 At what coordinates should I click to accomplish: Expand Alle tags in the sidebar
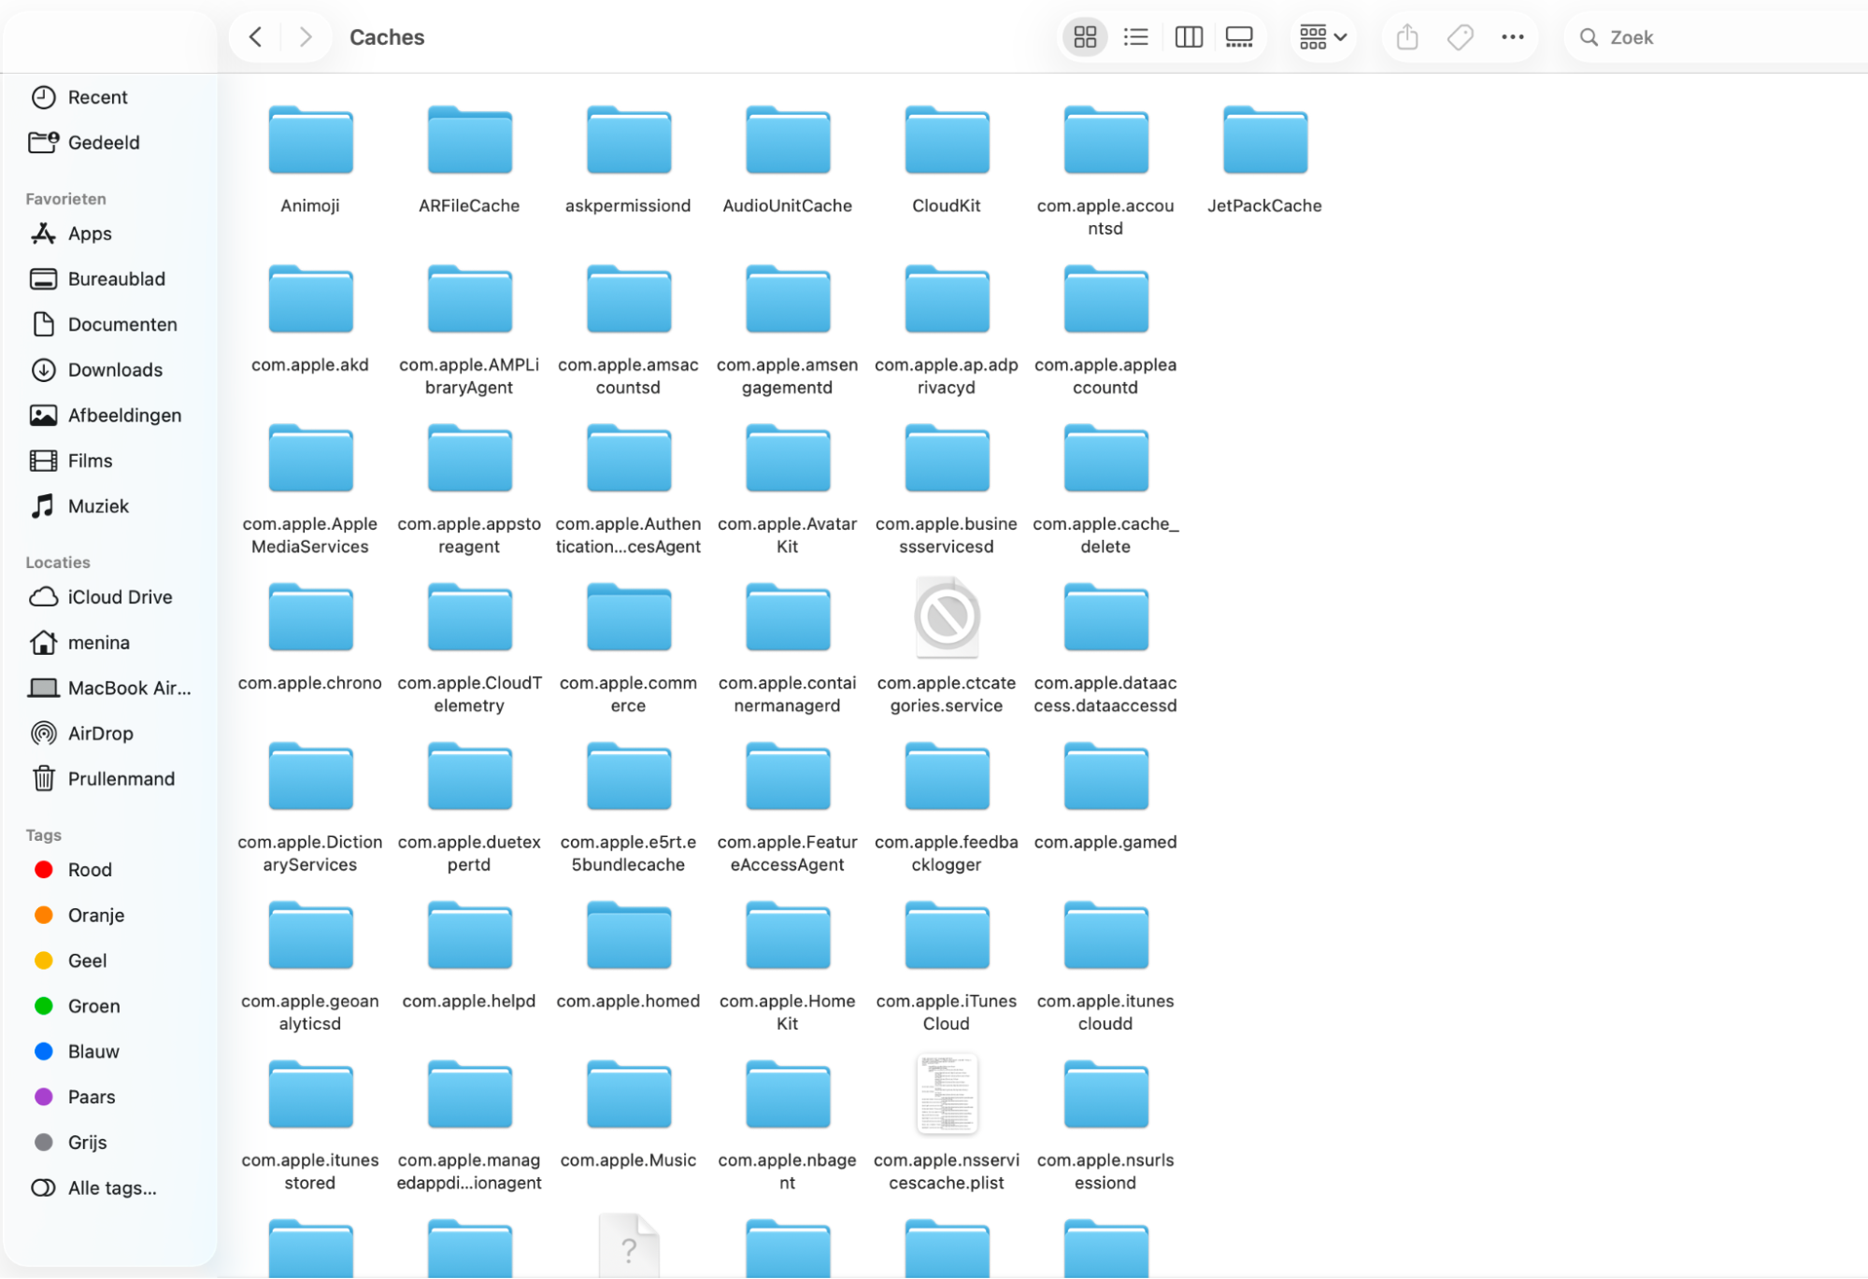111,1187
